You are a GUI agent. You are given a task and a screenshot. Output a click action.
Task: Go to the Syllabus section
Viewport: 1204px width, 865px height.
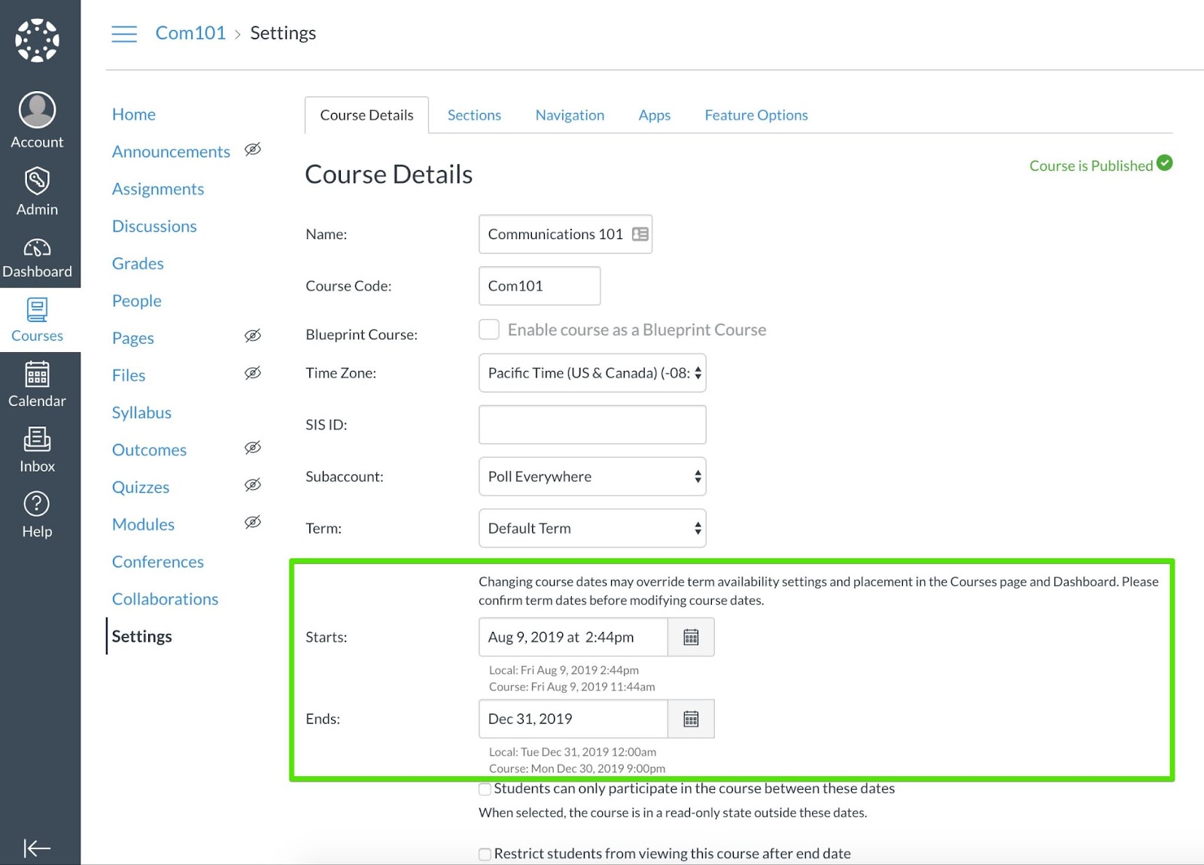pyautogui.click(x=141, y=412)
